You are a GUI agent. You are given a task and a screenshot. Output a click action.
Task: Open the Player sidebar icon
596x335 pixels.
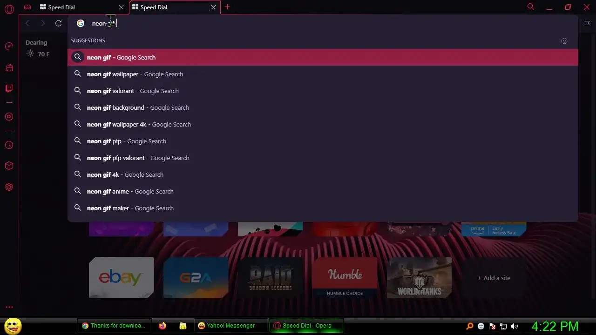tap(9, 116)
